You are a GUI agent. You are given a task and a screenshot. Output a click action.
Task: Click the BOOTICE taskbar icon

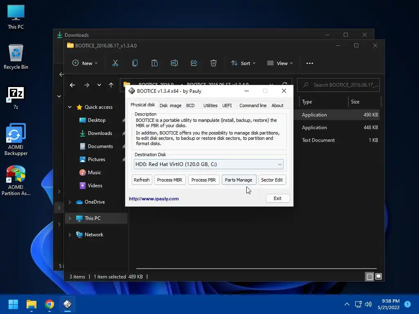(x=68, y=304)
